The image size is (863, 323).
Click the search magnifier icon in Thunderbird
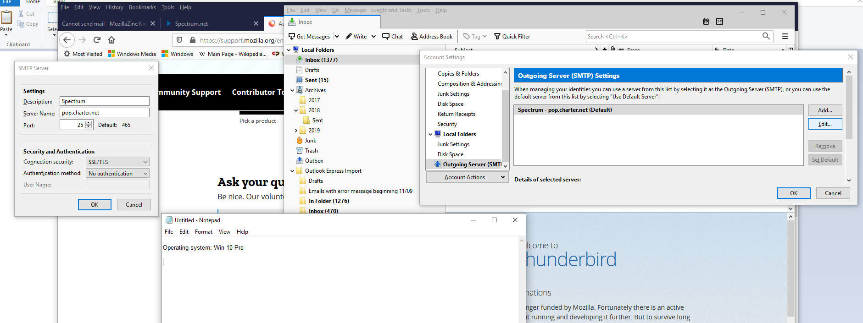tap(766, 36)
